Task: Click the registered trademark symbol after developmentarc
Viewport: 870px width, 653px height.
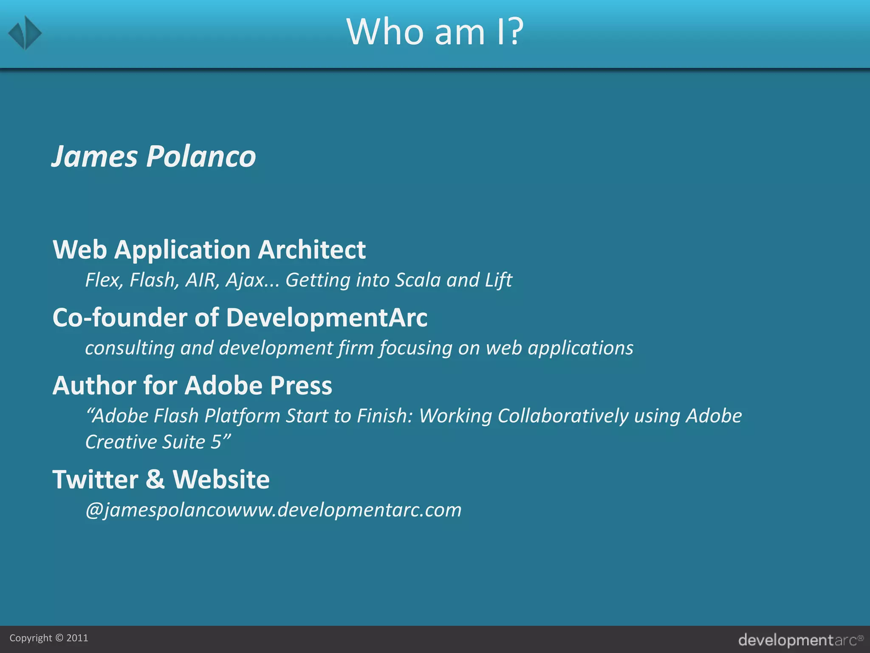Action: point(861,638)
